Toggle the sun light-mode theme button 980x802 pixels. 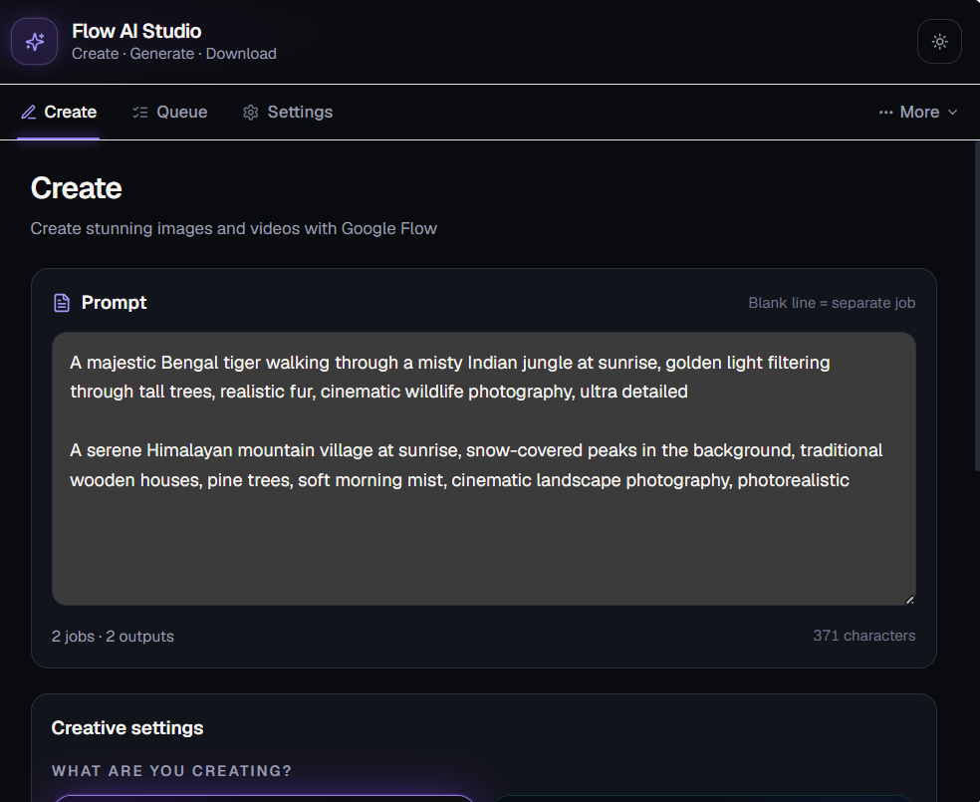pyautogui.click(x=939, y=41)
